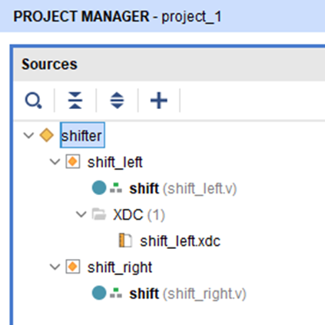
Task: Click the teal circle beside shift_right.v
Action: tap(99, 293)
